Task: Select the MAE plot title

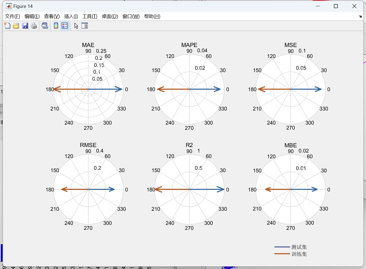Action: tap(88, 45)
